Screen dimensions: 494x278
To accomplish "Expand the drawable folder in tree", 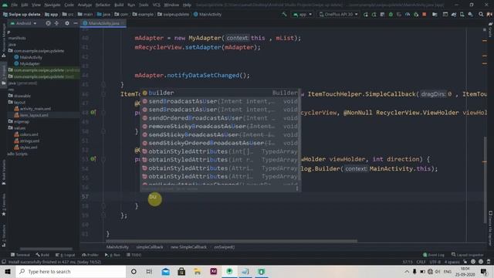I will [22, 96].
